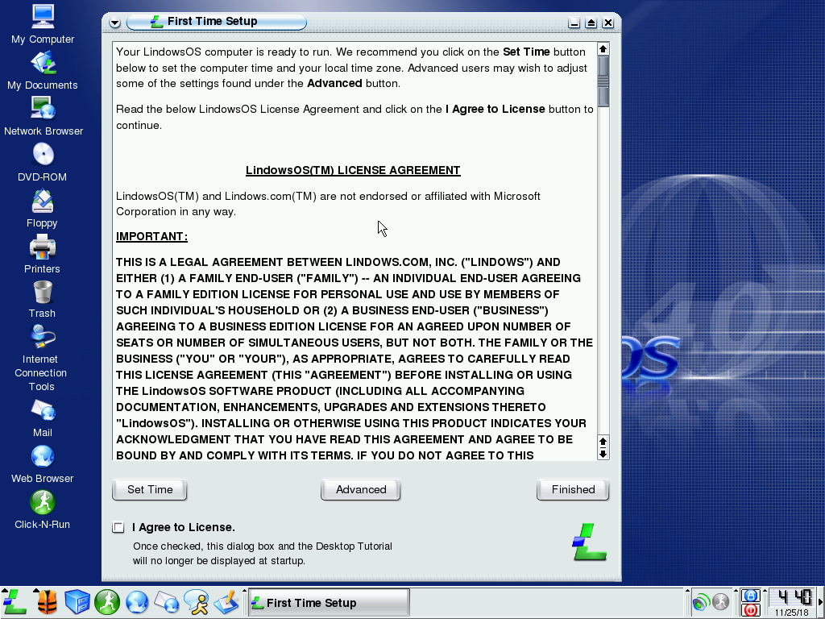This screenshot has height=619, width=825.
Task: Click the arrow handle left of the clock
Action: point(765,591)
